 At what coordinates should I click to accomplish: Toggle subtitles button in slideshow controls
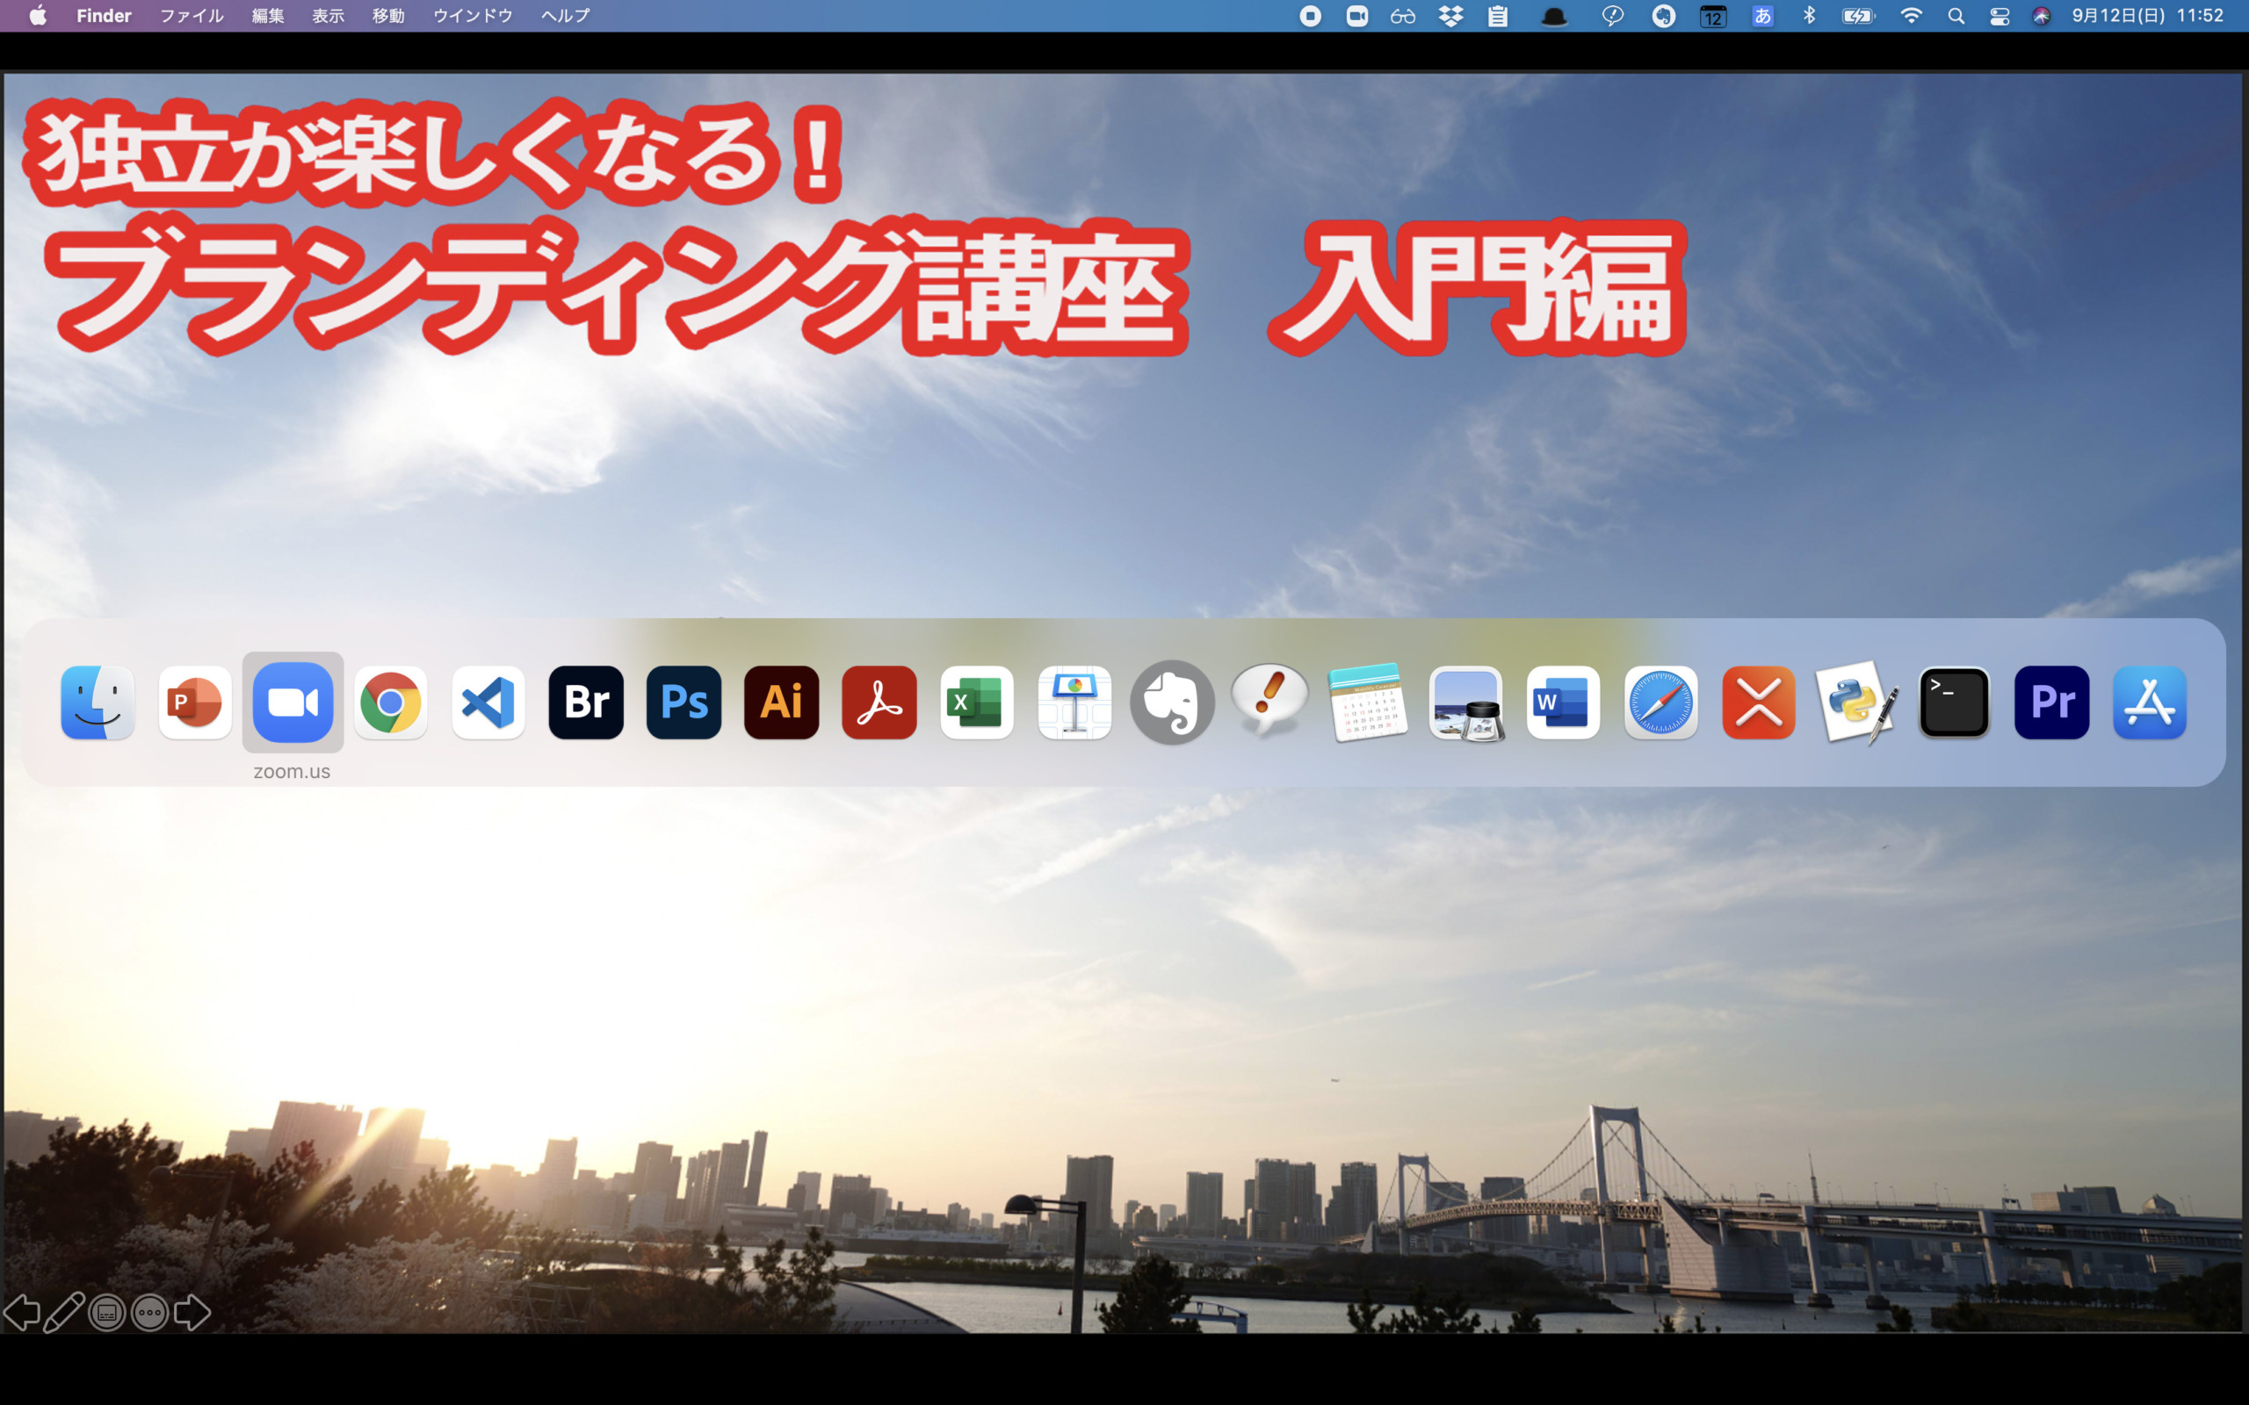(x=107, y=1313)
